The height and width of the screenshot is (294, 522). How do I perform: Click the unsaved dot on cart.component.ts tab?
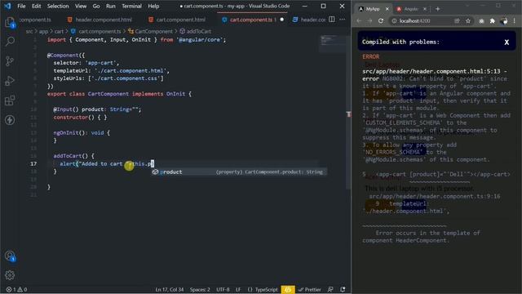tap(282, 20)
